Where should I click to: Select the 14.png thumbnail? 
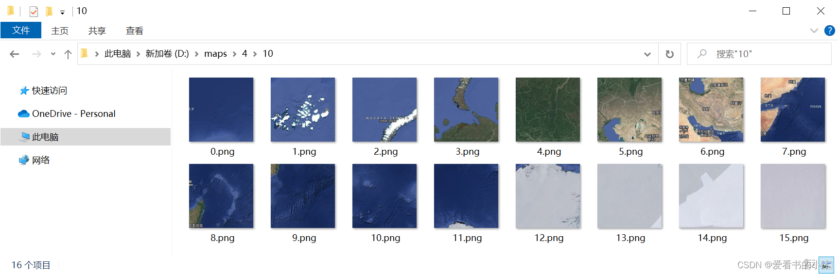tap(711, 196)
